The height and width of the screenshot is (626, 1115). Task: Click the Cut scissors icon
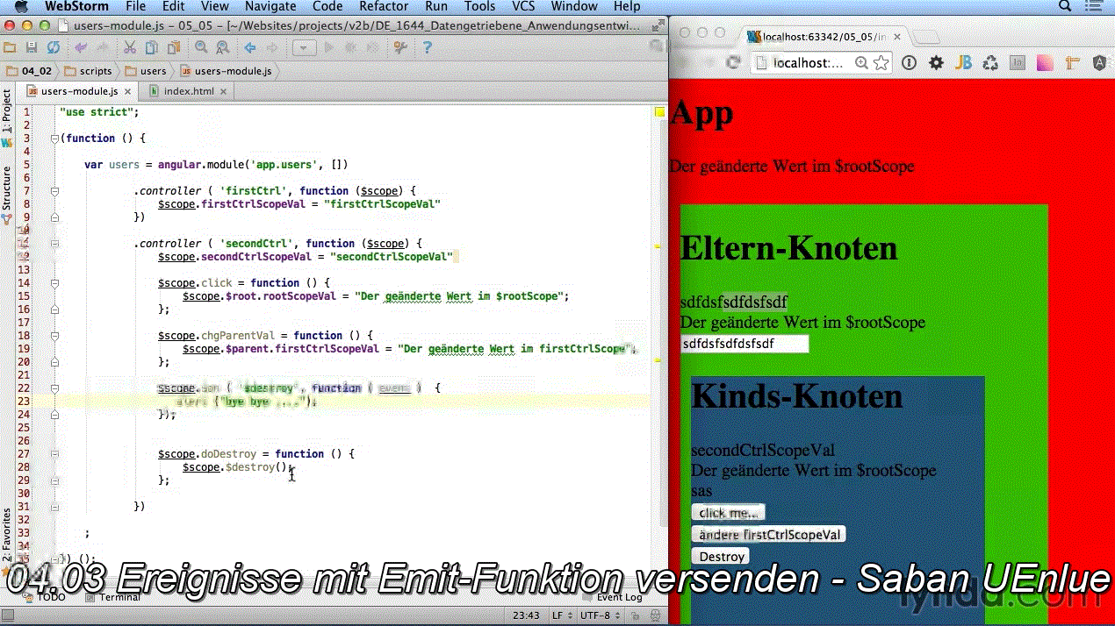[130, 47]
